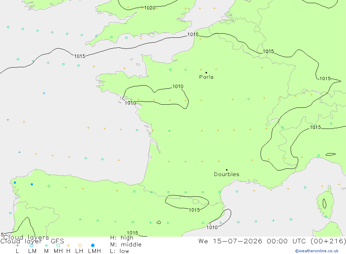Viewport: 346px width, 254px height.
Task: Click the filled blue LMH legend symbol
Action: pyautogui.click(x=93, y=245)
